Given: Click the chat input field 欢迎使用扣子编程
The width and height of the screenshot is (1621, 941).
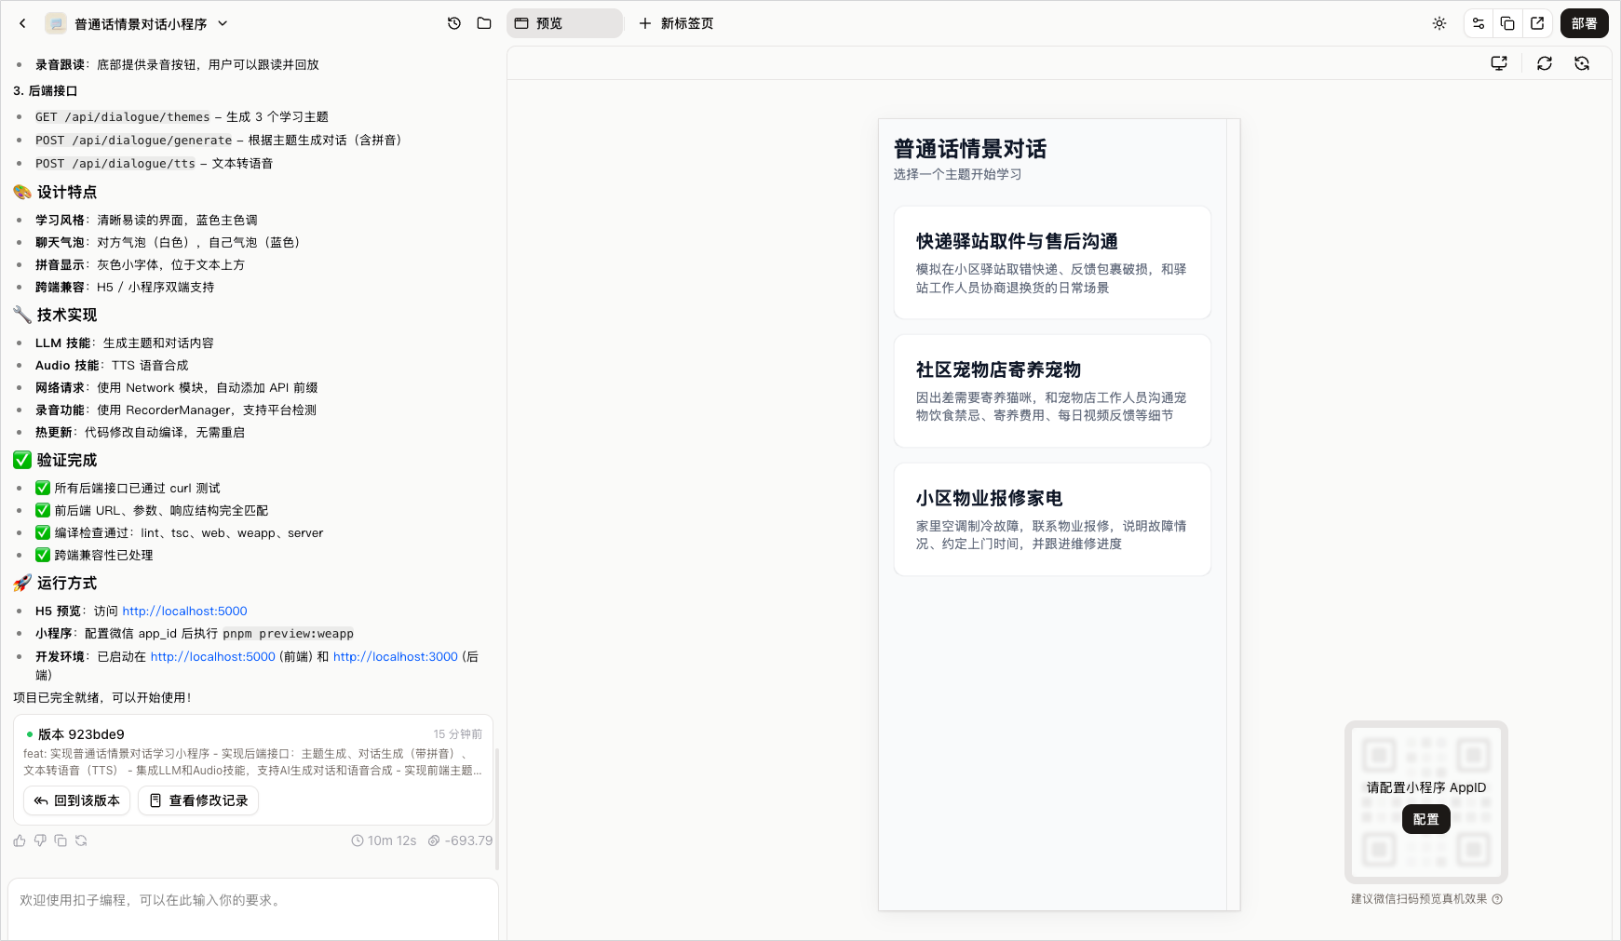Looking at the screenshot, I should [x=253, y=909].
